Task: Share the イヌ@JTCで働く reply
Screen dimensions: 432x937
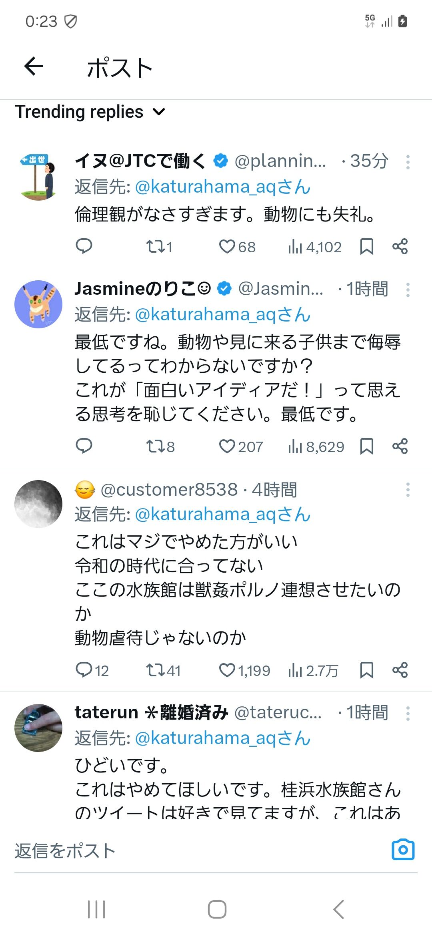Action: click(x=400, y=246)
